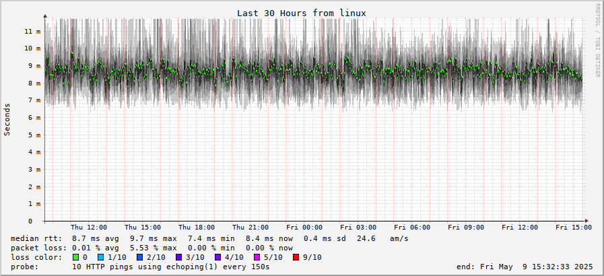Click the 'Thu 15:00' time axis label
This screenshot has height=276, width=604.
143,228
